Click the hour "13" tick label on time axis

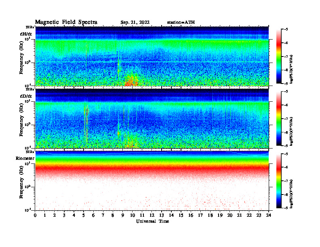tap(162, 216)
